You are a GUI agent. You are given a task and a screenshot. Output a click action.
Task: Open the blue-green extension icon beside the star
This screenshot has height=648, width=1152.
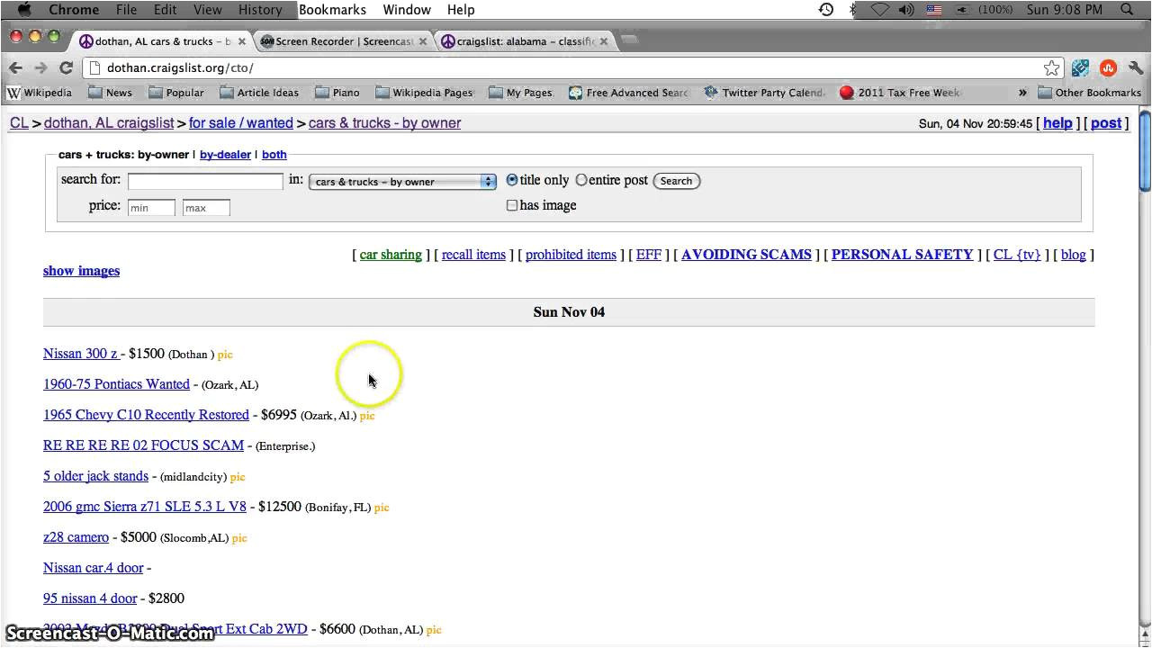click(x=1081, y=67)
